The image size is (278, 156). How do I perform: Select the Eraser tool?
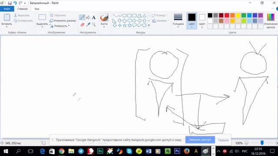point(82,24)
